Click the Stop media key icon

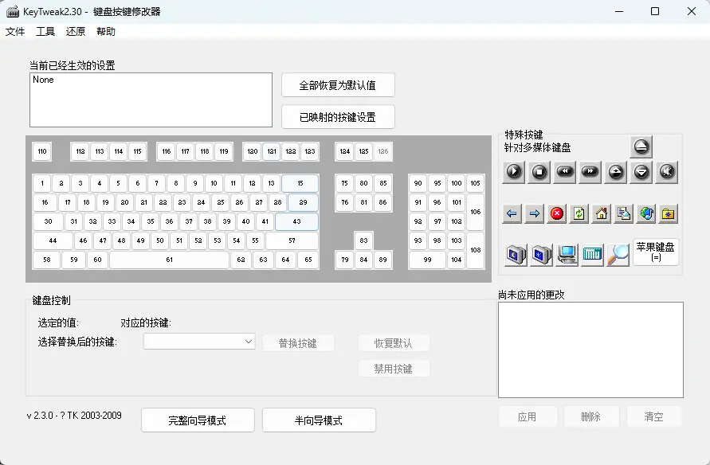[x=539, y=172]
